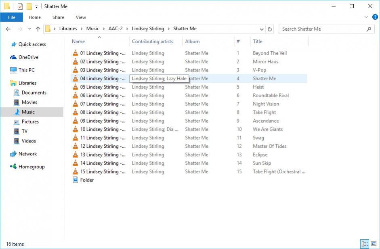Select the Folder image file icon

75,180
